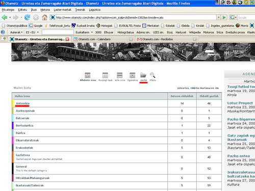Viewport: 255px width, 191px height.
Task: Open the Eskelak bookmark
Action: (x=168, y=25)
